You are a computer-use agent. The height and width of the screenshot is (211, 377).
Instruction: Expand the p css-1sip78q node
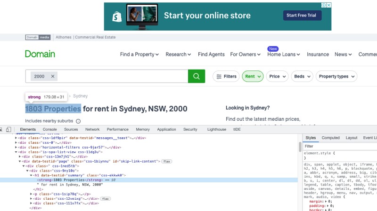(x=31, y=194)
